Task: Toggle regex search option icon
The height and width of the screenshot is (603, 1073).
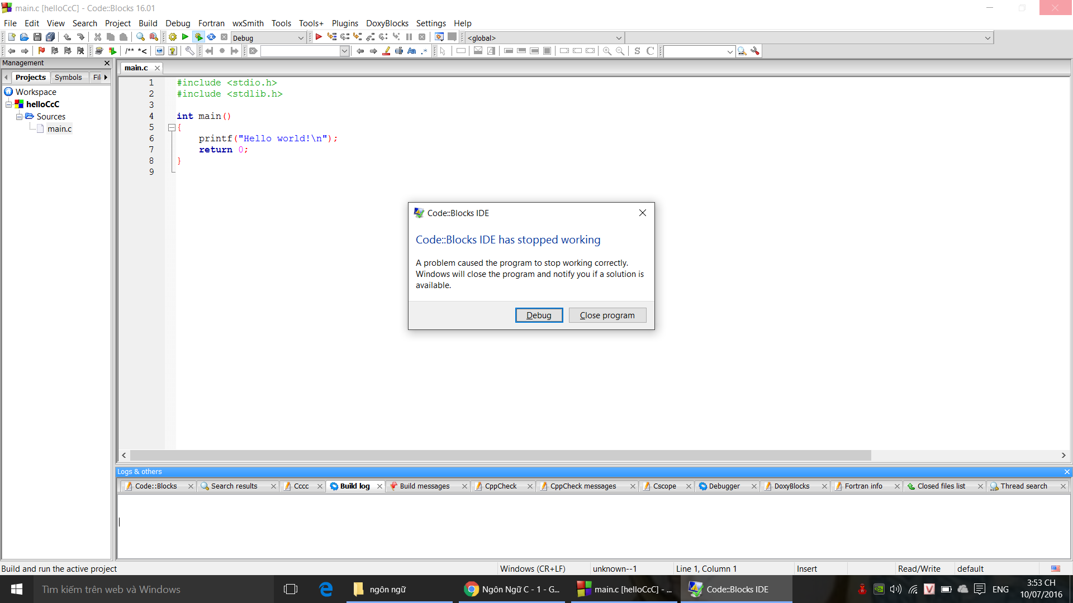Action: (x=424, y=51)
